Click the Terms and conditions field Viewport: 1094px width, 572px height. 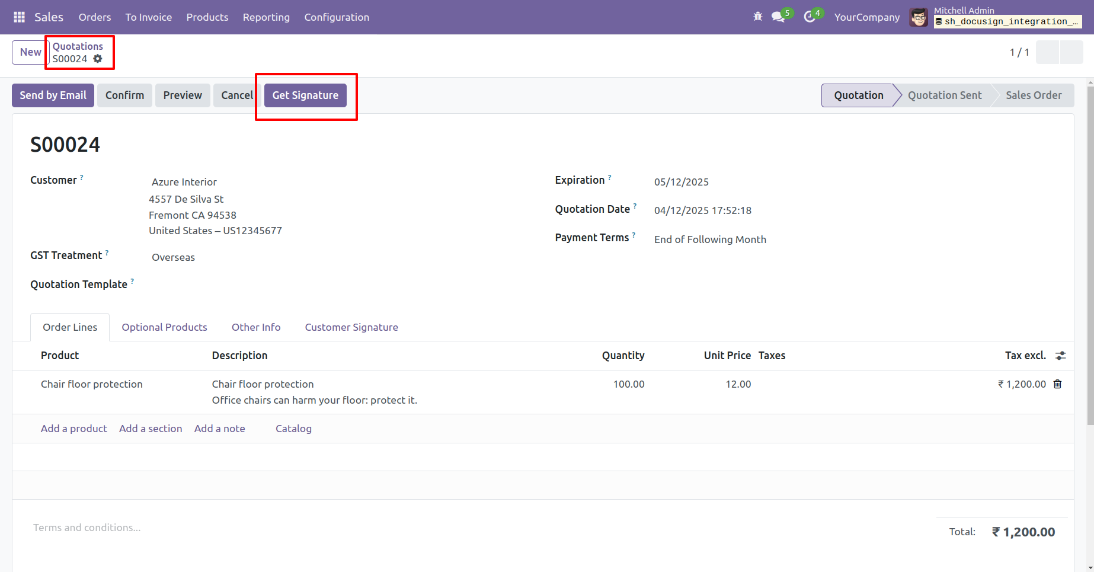87,528
